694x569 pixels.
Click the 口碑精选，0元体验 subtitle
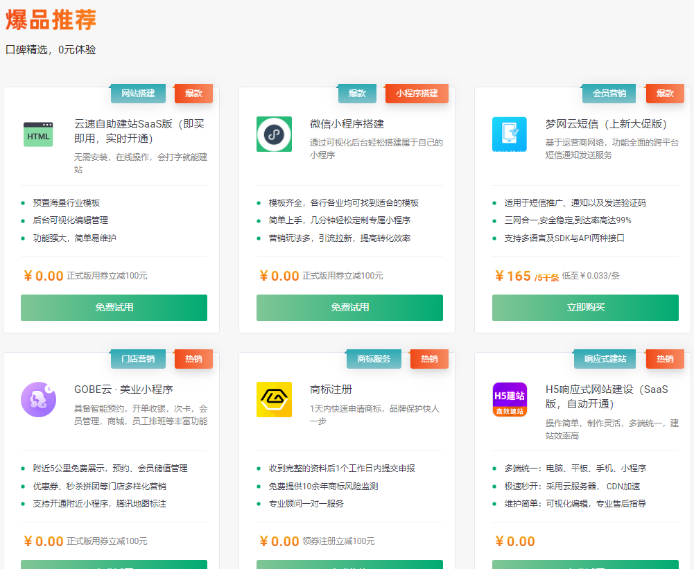[x=51, y=50]
